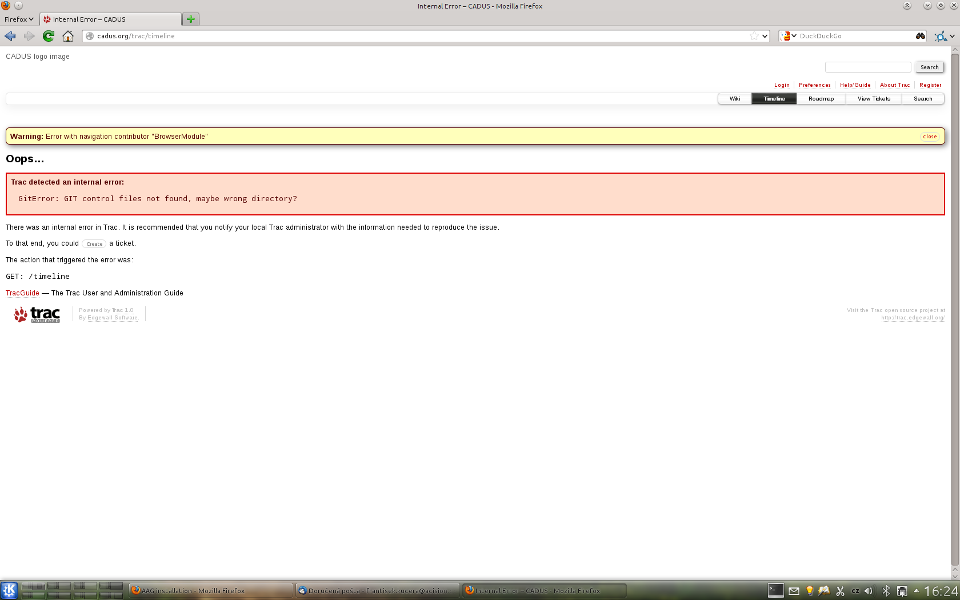Reload the page with green refresh icon

(49, 36)
